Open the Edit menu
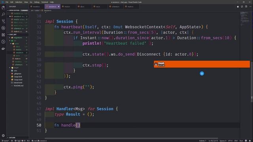The width and height of the screenshot is (253, 142). tap(12, 2)
